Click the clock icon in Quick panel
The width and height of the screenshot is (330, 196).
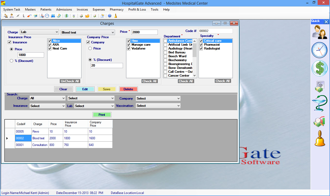[x=319, y=50]
